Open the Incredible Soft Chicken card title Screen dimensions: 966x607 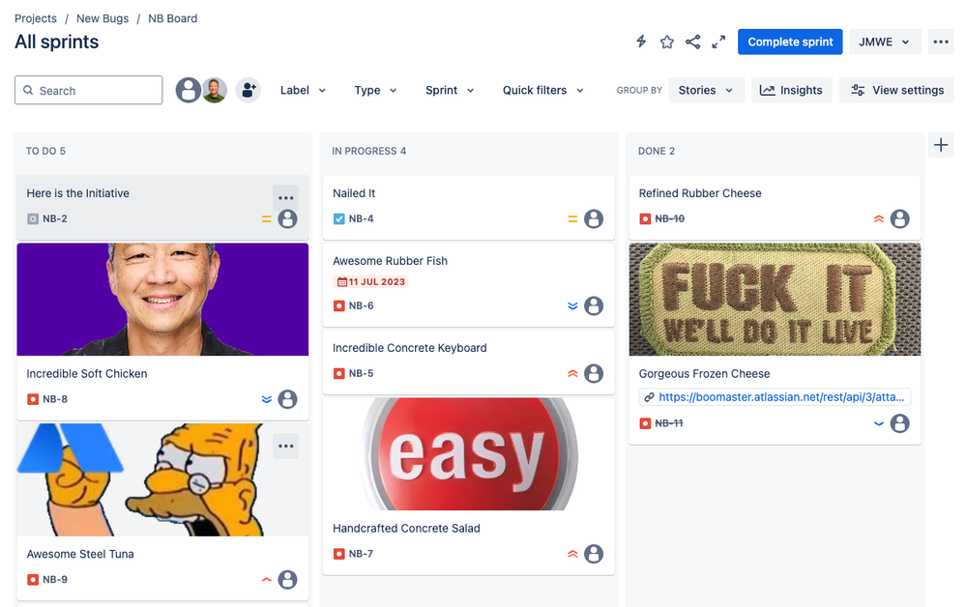pos(87,374)
